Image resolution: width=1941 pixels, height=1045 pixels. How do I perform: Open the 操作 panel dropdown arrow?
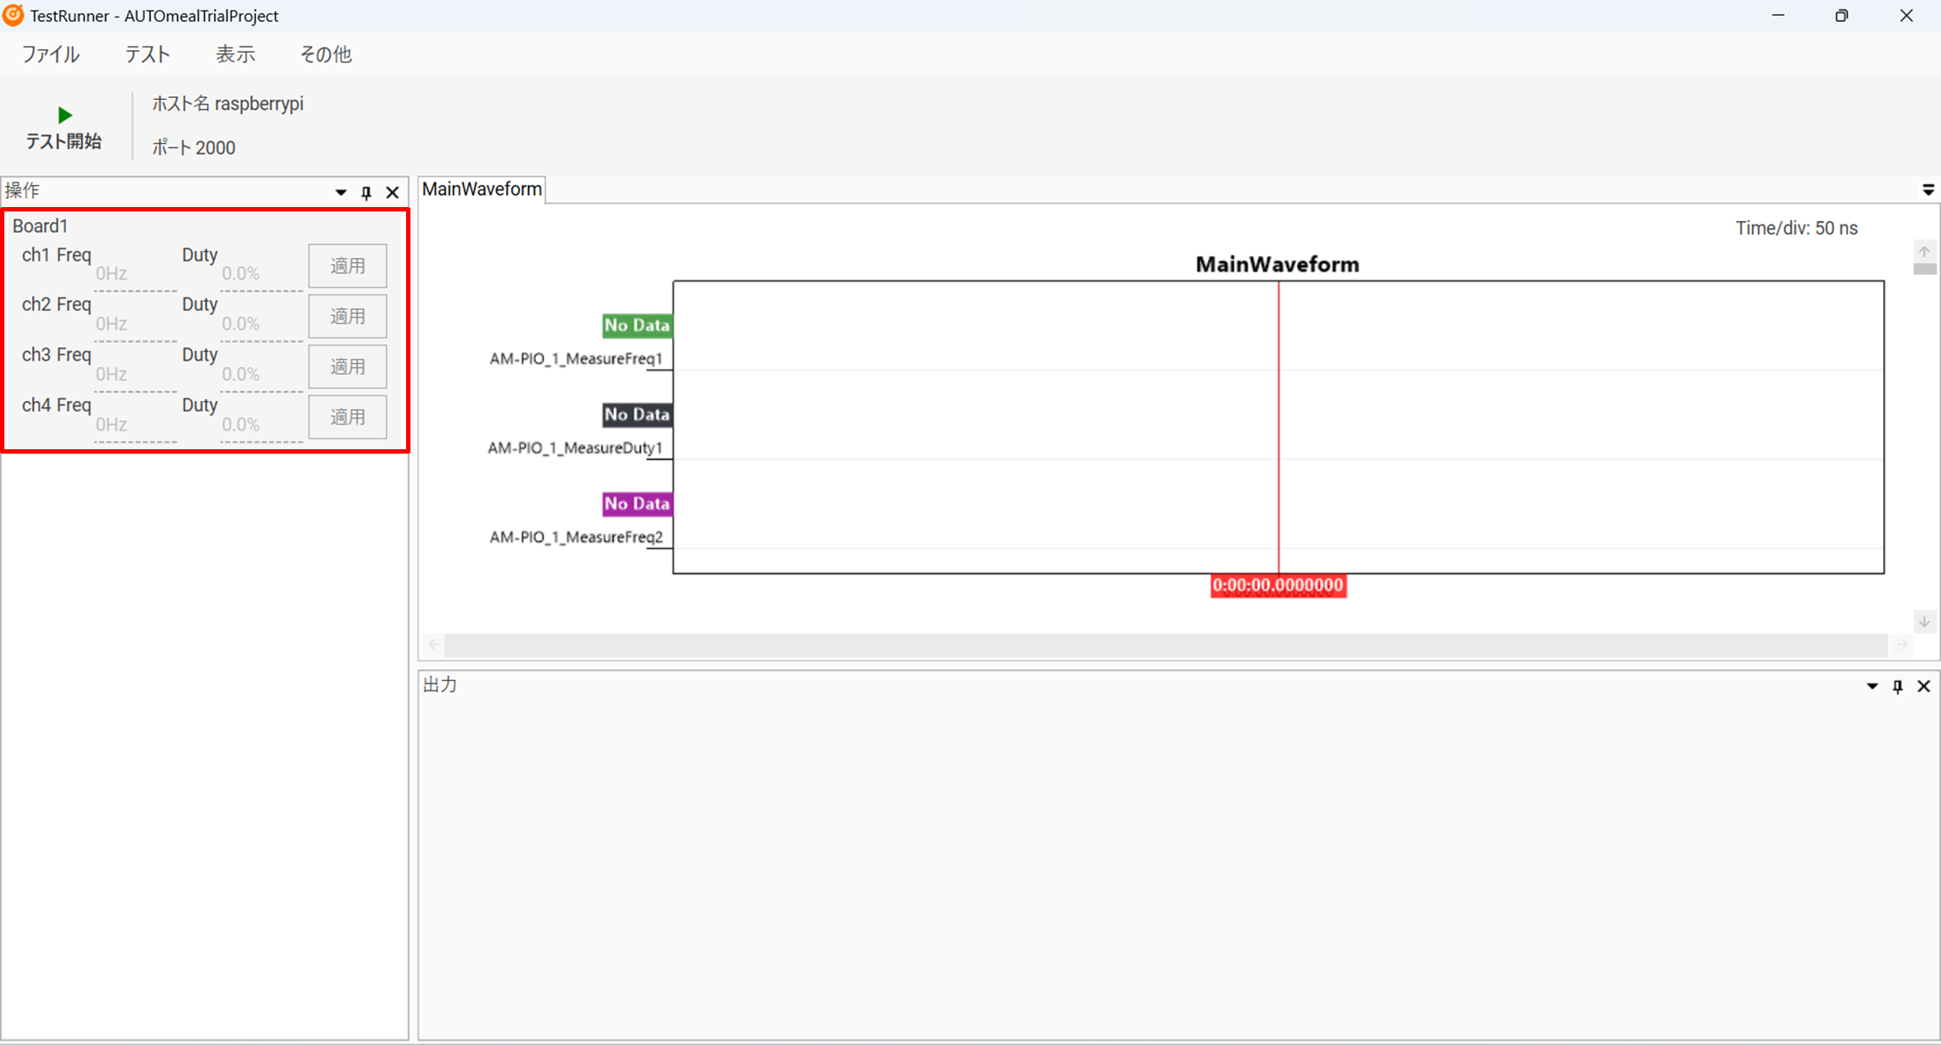(340, 192)
